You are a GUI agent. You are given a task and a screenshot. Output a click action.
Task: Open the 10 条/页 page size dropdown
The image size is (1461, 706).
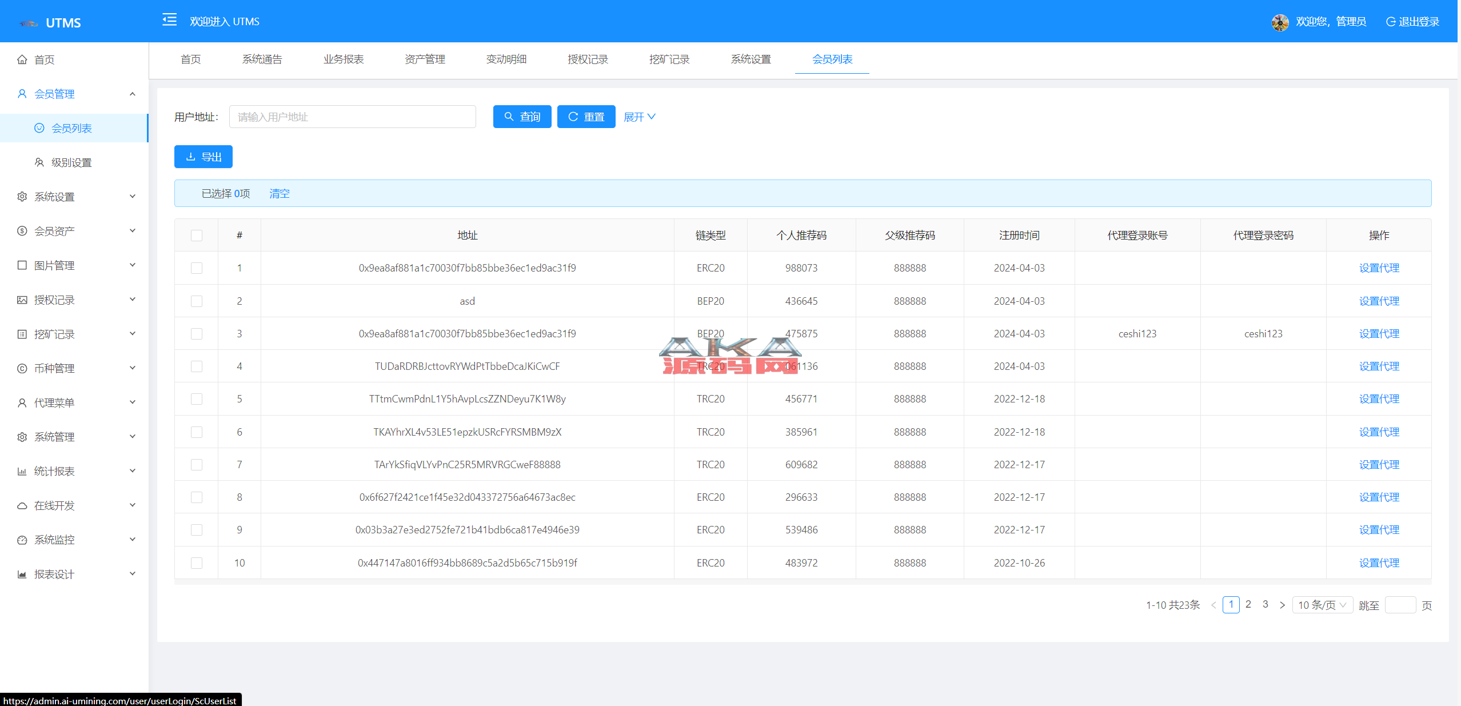[1322, 605]
